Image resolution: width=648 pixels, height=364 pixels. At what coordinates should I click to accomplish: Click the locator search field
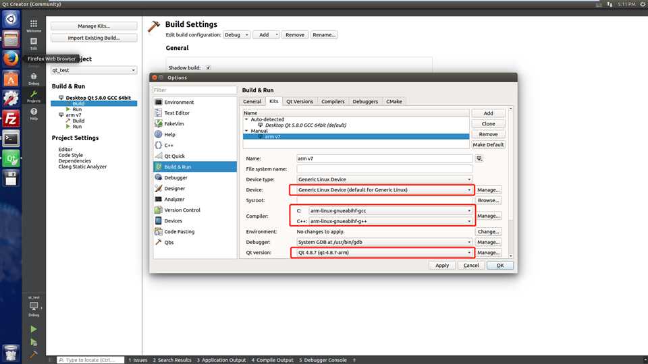point(90,360)
